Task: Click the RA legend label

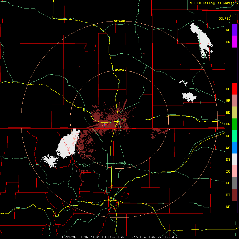Action: (228, 136)
